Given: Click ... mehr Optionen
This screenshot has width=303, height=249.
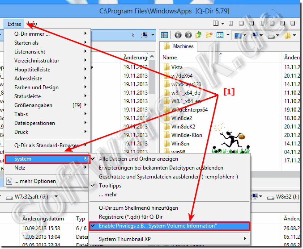Looking at the screenshot, I should click(47, 181).
